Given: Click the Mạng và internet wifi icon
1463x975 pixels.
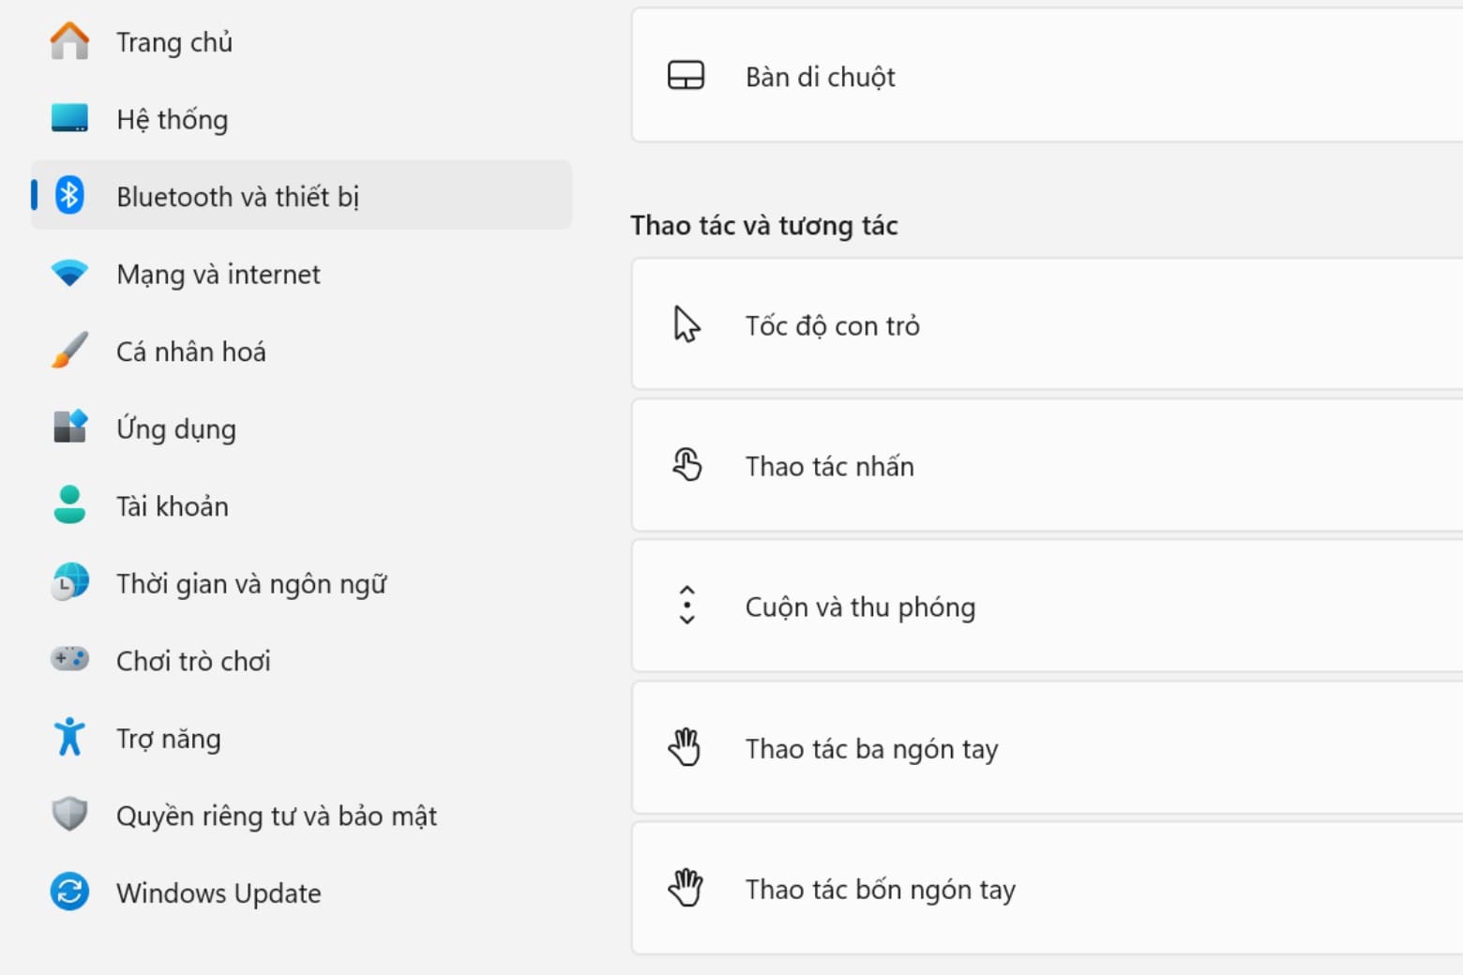Looking at the screenshot, I should 69,274.
